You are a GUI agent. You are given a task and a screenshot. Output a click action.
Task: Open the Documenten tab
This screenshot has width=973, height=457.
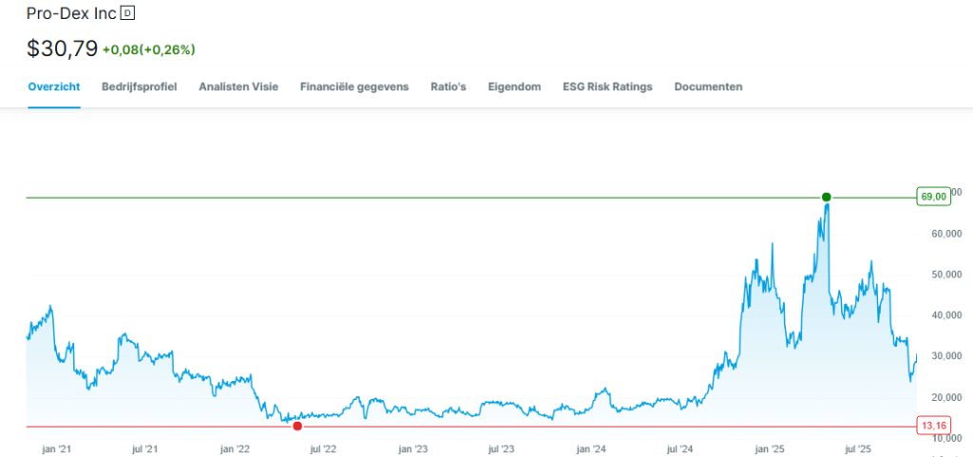(x=708, y=86)
